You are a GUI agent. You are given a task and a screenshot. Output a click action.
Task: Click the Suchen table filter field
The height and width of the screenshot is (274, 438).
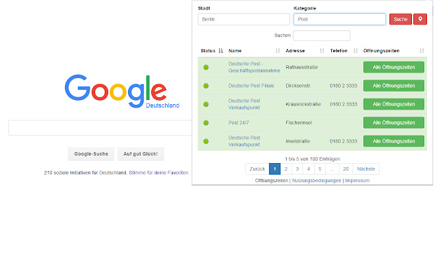click(322, 36)
